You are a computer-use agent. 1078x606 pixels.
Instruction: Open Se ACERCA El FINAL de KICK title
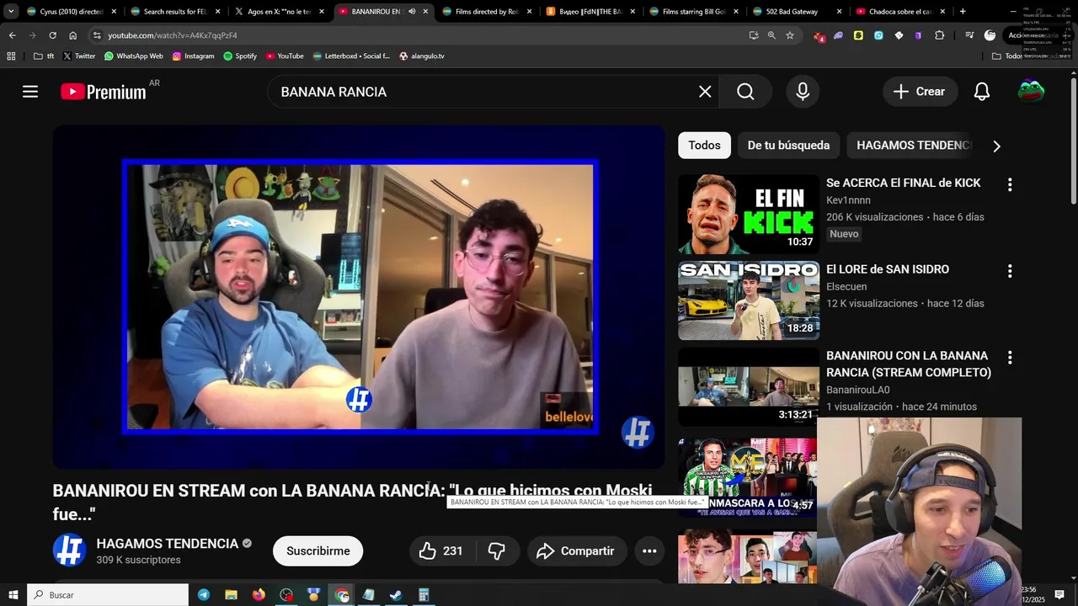pos(903,183)
